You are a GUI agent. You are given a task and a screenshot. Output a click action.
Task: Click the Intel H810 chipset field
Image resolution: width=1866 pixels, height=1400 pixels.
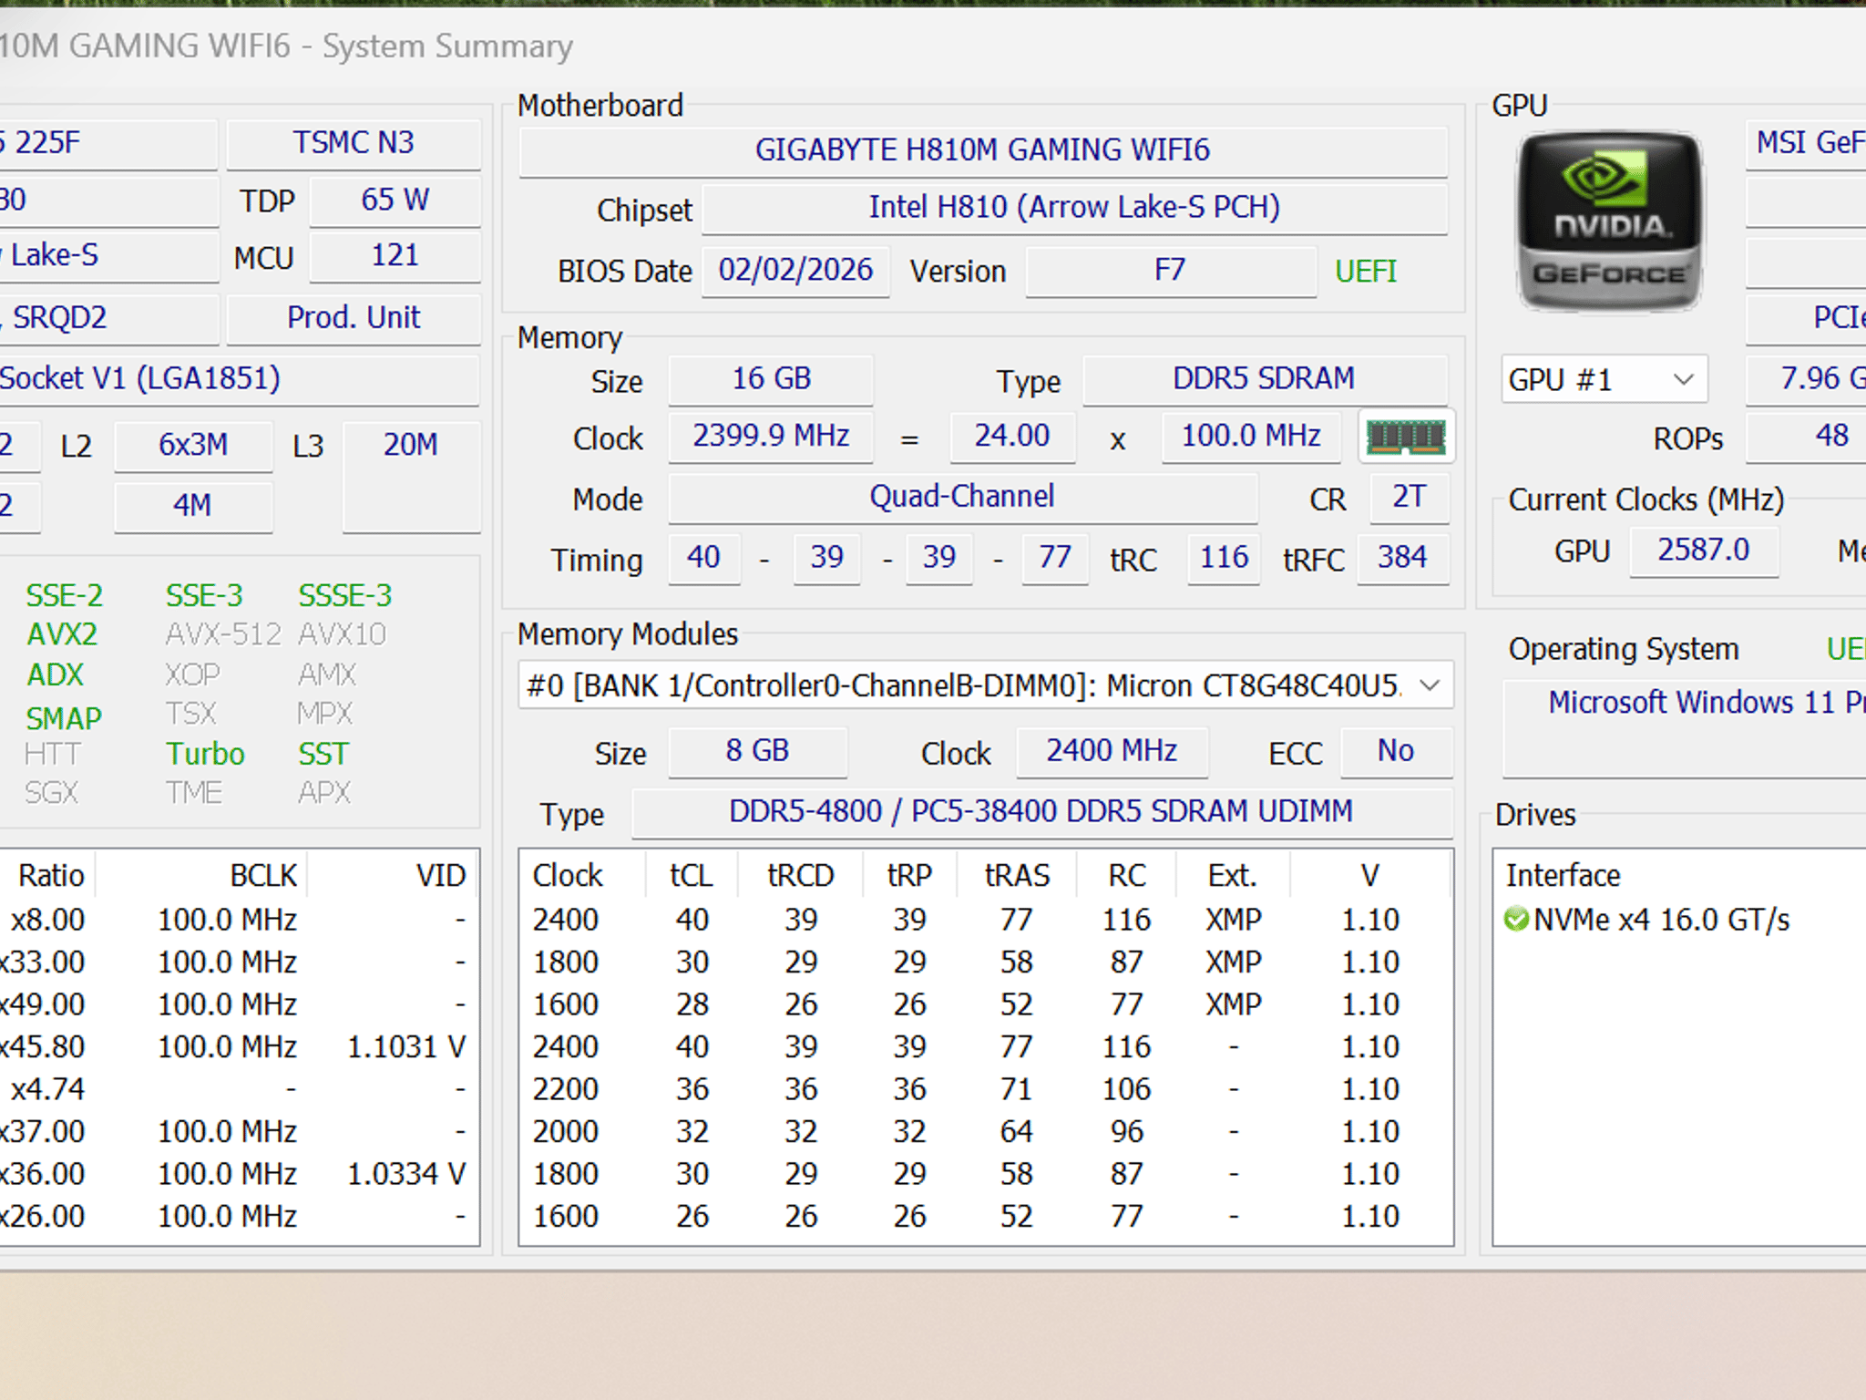click(1075, 208)
